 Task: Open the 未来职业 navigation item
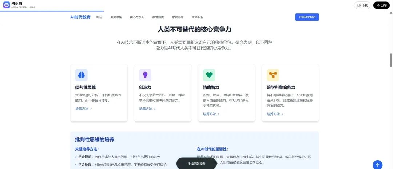pos(198,17)
